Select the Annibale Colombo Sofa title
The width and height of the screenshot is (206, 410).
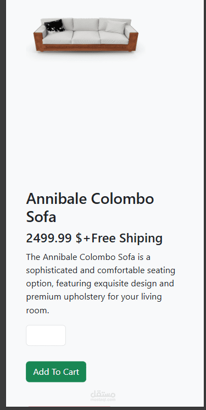point(90,208)
